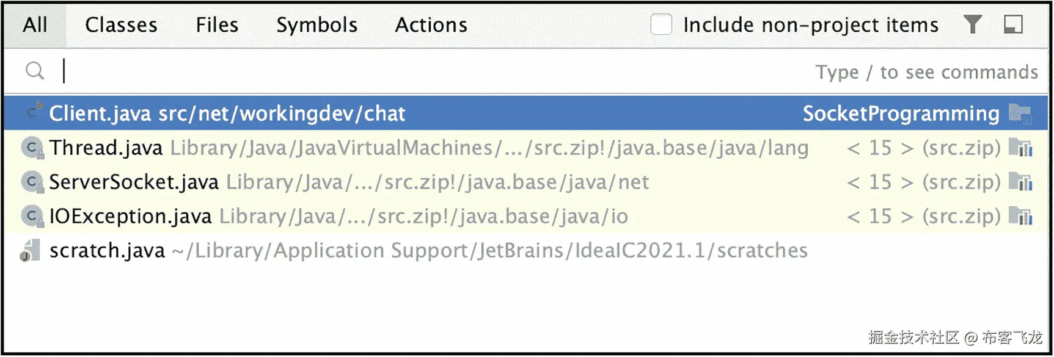The image size is (1054, 357).
Task: Click the Thread.java class icon
Action: [32, 148]
